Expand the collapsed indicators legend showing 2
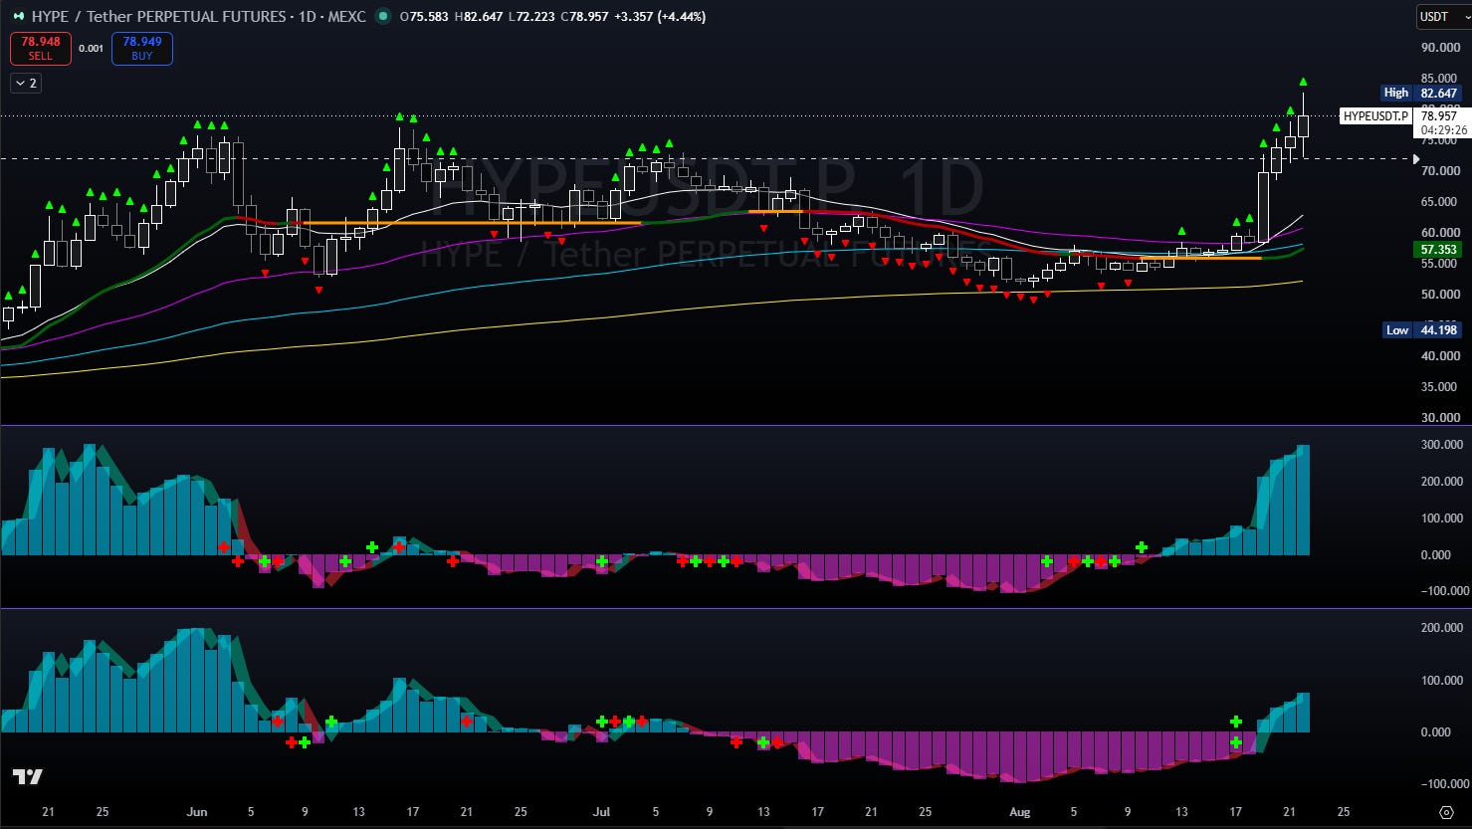 pyautogui.click(x=25, y=84)
